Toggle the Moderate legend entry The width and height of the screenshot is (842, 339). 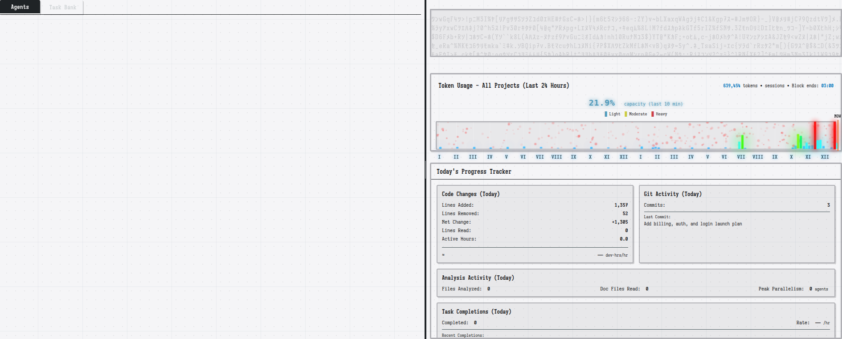pos(636,114)
